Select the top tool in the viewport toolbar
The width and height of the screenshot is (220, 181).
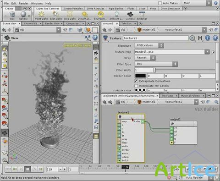tap(5, 49)
